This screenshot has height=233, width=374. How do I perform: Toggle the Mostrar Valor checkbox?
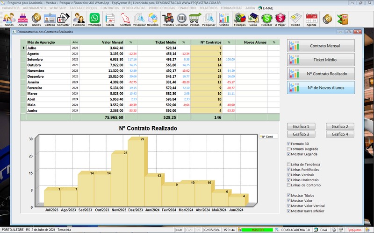288,201
